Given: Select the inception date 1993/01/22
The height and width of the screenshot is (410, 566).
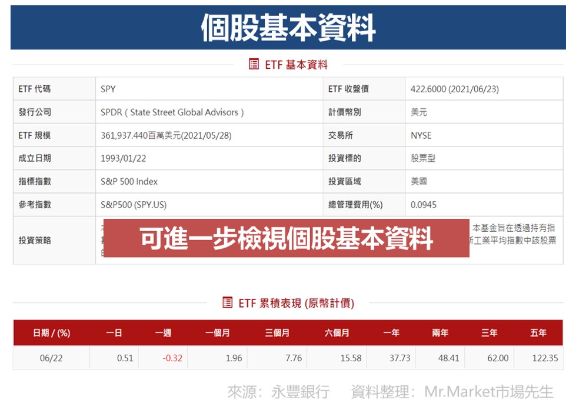Looking at the screenshot, I should click(x=123, y=158).
